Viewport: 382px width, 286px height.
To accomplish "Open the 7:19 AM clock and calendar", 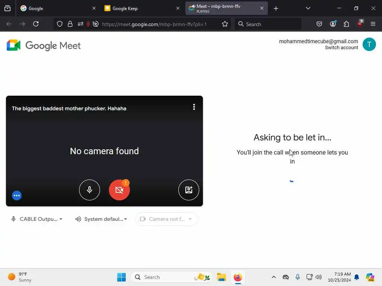I will pyautogui.click(x=339, y=277).
